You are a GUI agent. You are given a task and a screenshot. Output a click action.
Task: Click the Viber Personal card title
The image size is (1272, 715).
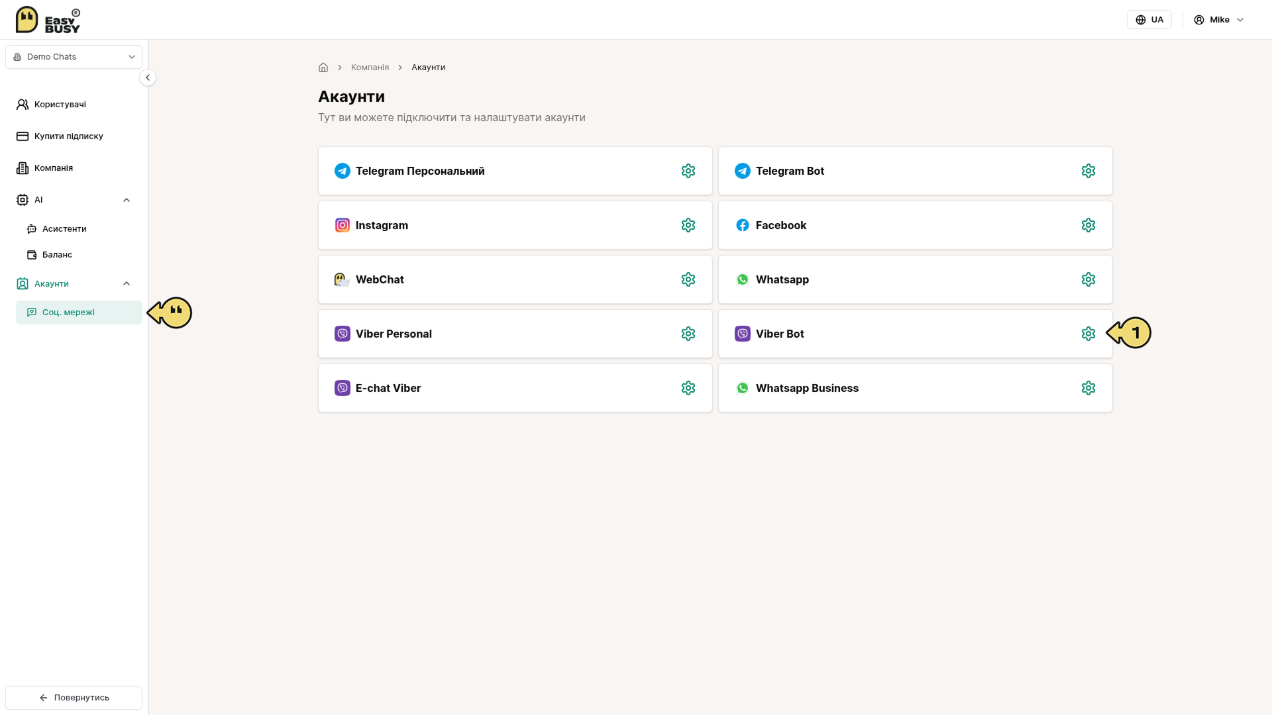click(394, 334)
